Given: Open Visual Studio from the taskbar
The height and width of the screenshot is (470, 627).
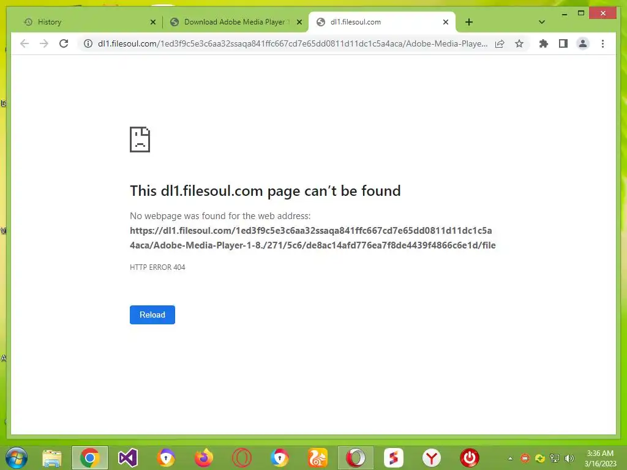Looking at the screenshot, I should [128, 458].
